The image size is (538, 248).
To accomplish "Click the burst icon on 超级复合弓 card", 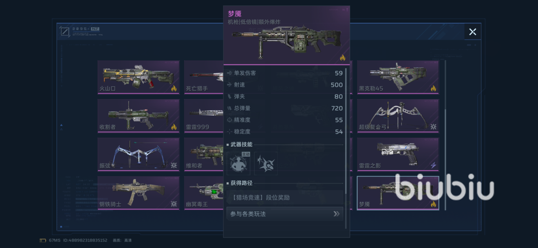I will 433,127.
